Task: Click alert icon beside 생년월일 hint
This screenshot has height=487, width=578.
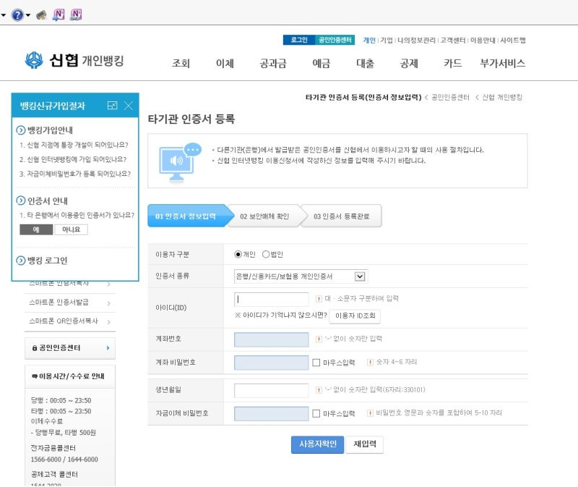Action: [319, 390]
